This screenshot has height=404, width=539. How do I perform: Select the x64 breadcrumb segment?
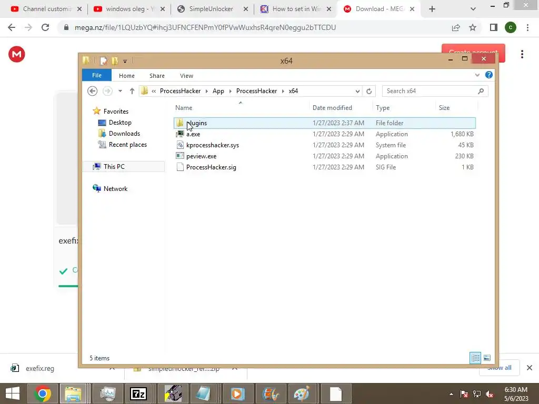pos(293,91)
